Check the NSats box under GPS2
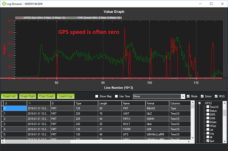This screenshot has width=228, height=151. coord(208,122)
